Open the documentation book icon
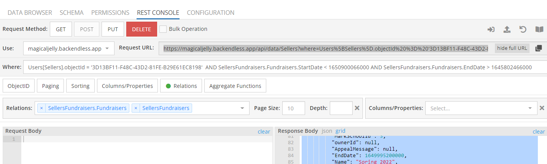547x164 pixels. click(539, 29)
